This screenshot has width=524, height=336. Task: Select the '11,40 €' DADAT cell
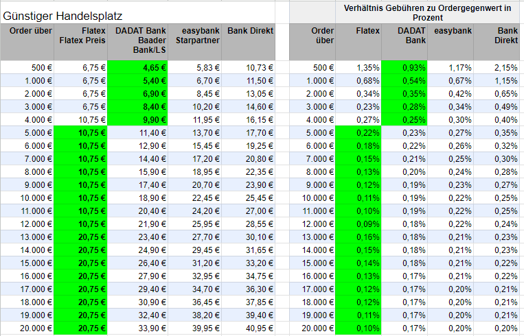coord(137,133)
